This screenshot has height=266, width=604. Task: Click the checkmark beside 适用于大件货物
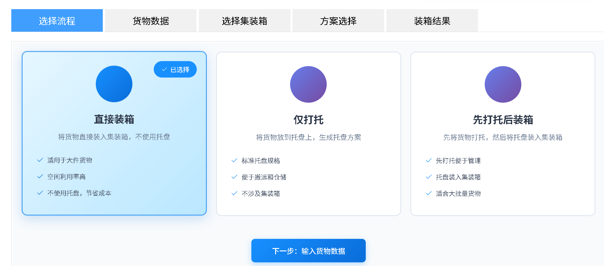pyautogui.click(x=40, y=160)
